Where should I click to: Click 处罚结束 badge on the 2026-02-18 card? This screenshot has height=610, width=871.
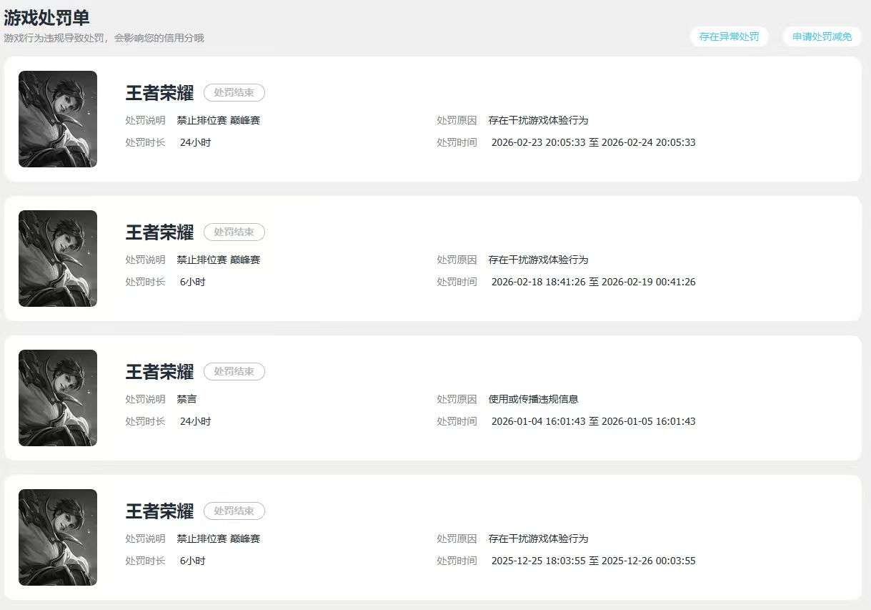coord(234,232)
